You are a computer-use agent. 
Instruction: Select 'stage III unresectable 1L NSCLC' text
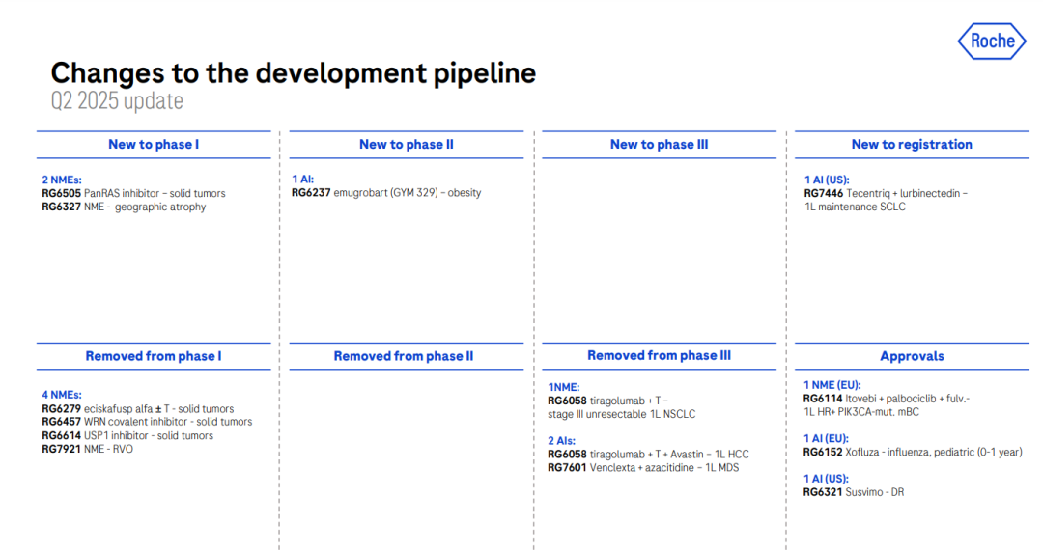pos(621,414)
